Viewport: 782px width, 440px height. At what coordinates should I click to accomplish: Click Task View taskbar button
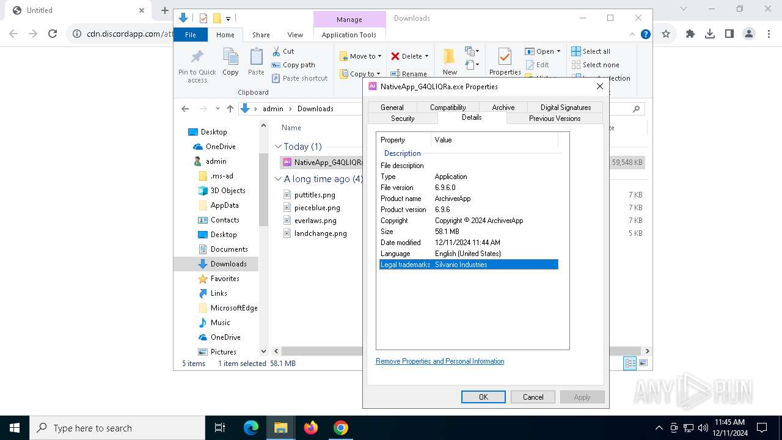pos(220,428)
